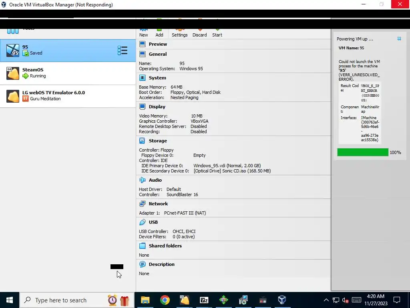The width and height of the screenshot is (410, 308).
Task: Open File Explorer from the taskbar
Action: pos(145,300)
